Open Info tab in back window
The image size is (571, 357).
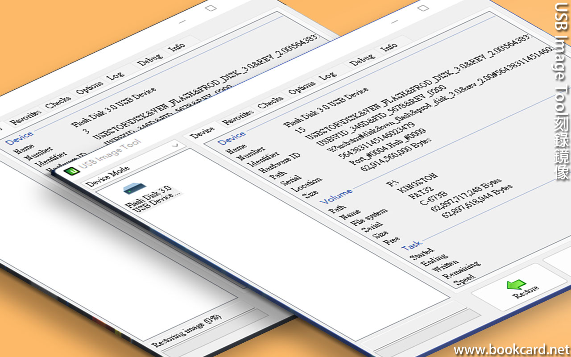(x=178, y=46)
